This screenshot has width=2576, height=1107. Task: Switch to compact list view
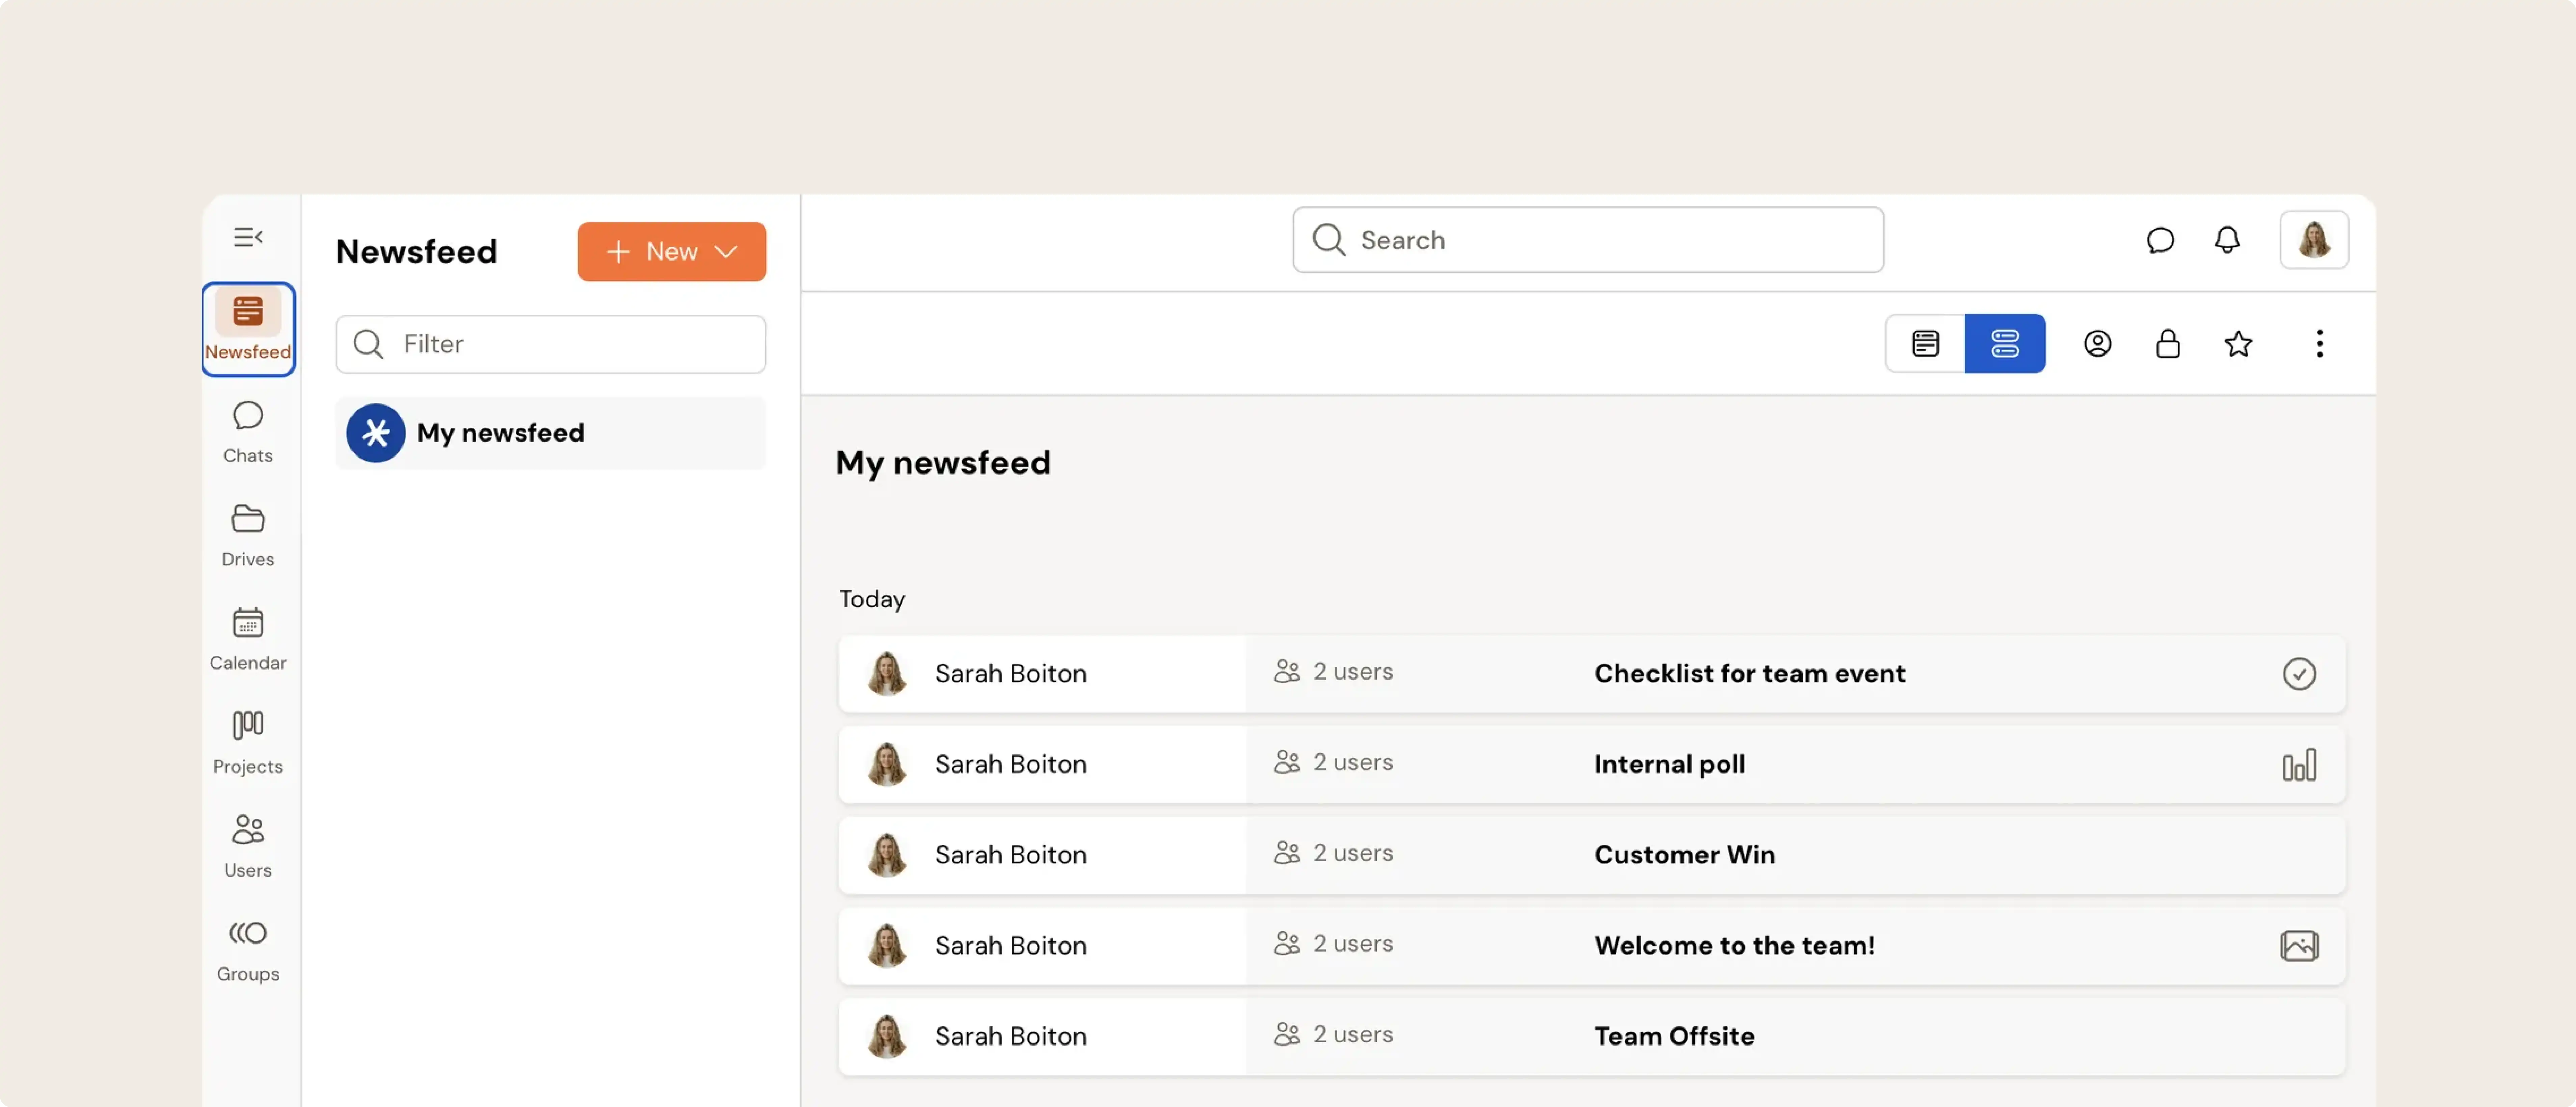click(x=2005, y=344)
